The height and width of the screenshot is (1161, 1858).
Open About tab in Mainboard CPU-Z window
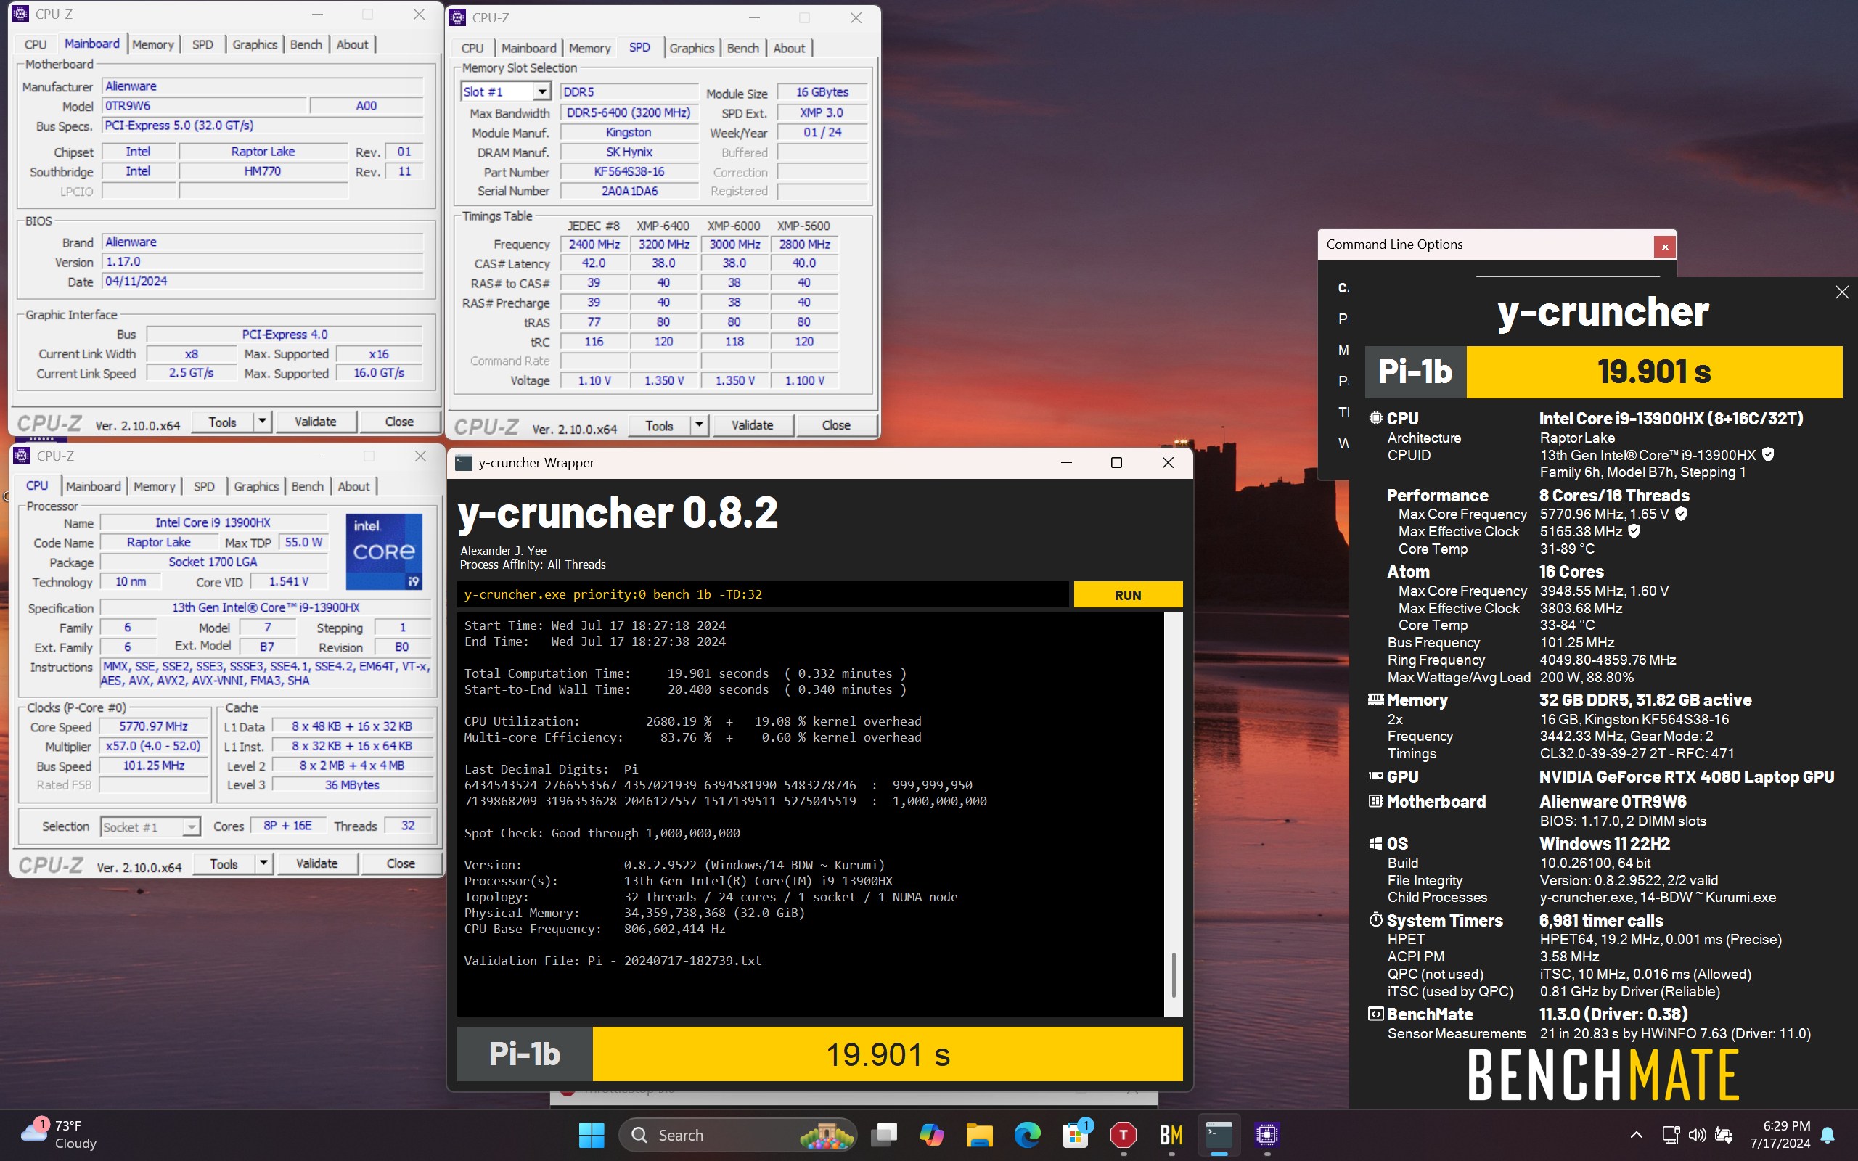[353, 44]
